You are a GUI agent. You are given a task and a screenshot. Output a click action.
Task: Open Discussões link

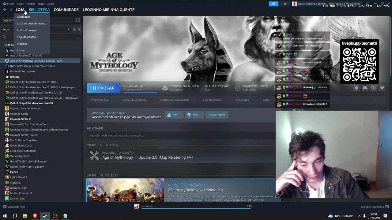click(x=242, y=100)
